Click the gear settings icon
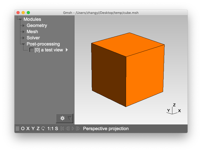 coord(62,118)
